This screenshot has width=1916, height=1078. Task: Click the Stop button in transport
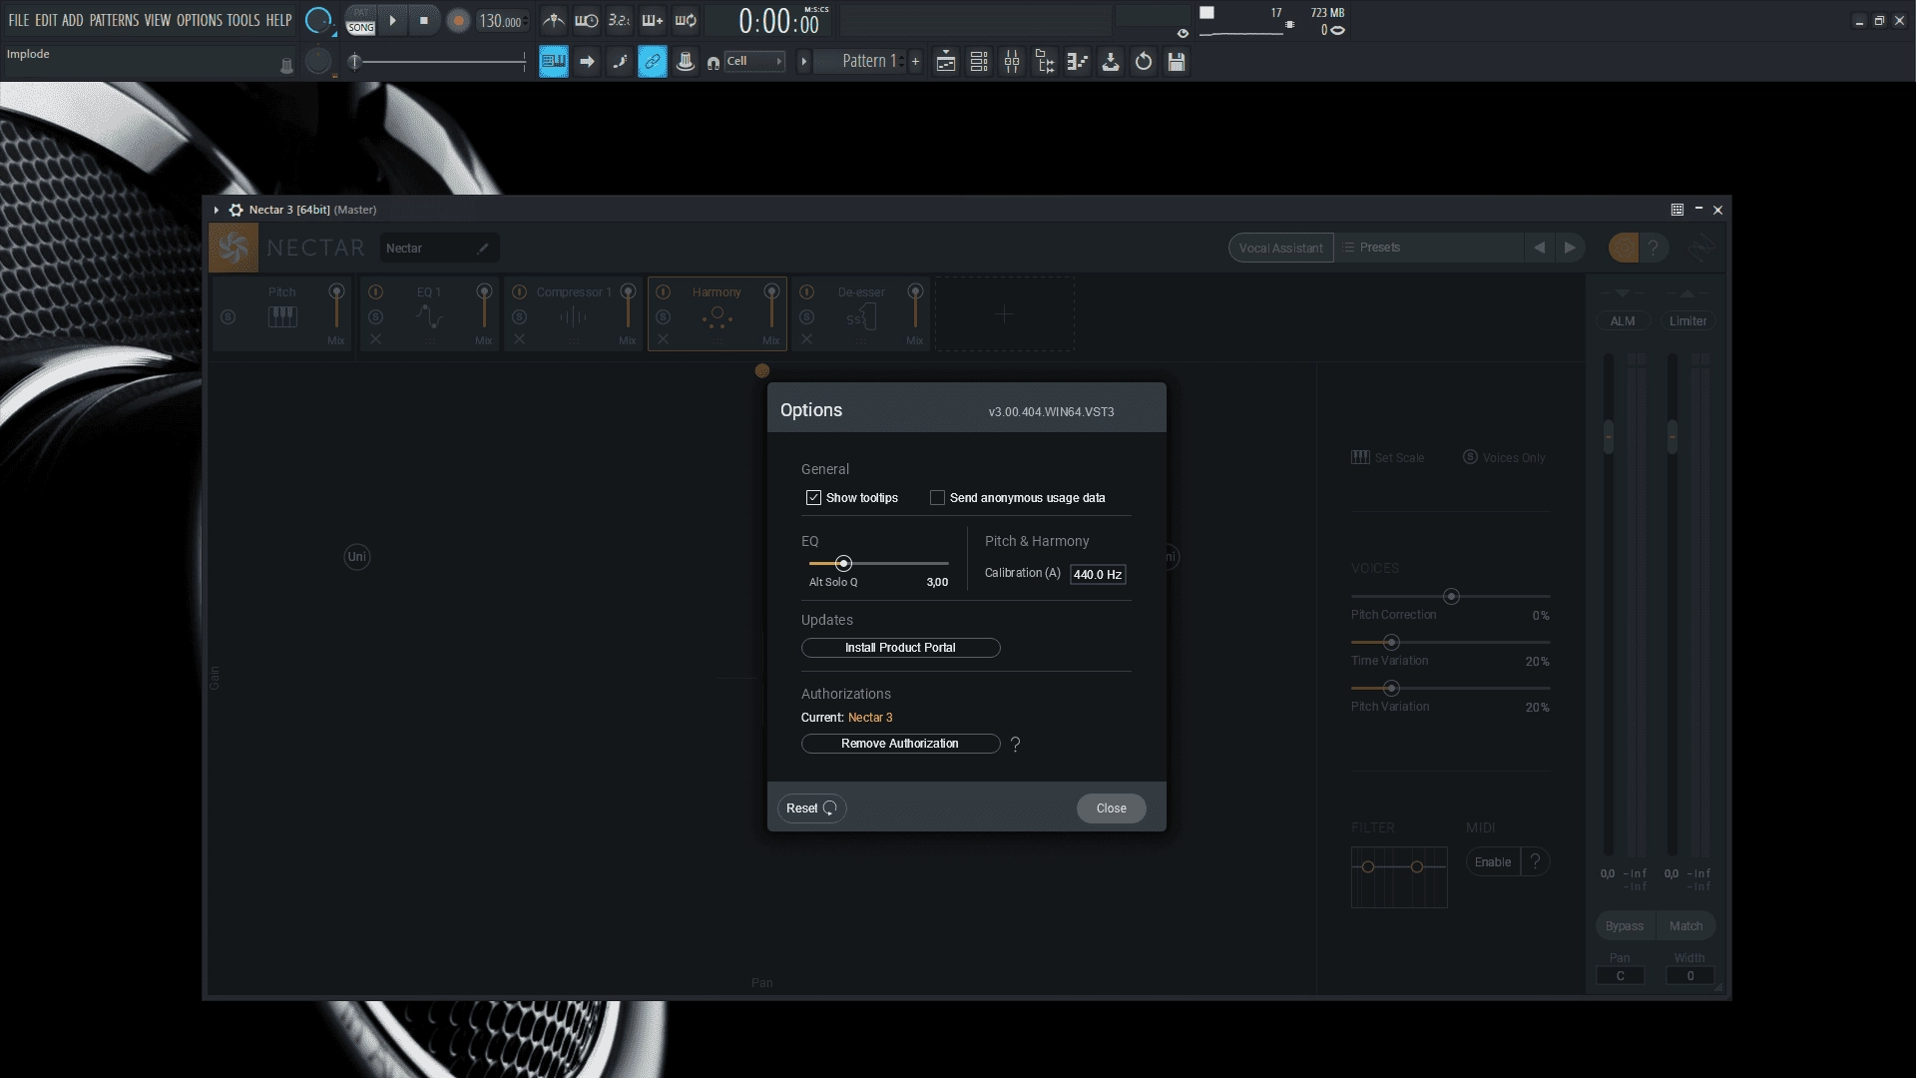tap(424, 20)
